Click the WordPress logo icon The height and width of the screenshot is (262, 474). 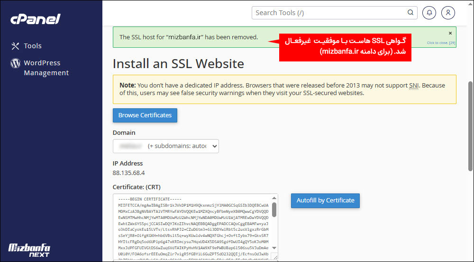pyautogui.click(x=16, y=63)
